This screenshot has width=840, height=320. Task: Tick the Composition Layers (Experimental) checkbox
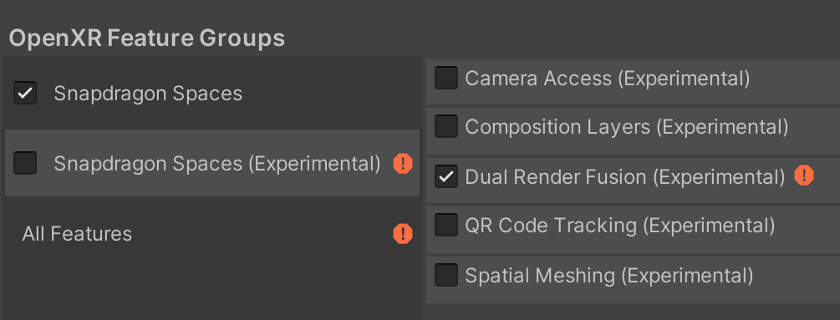point(446,126)
